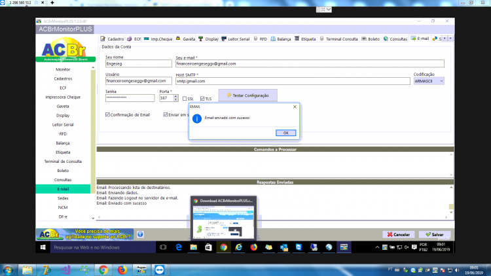Screen dimensions: 491x276
Task: Open Visual Studio in local taskbar
Action: point(65,269)
